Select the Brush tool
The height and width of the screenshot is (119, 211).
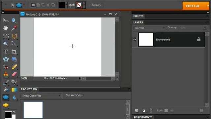click(x=6, y=82)
